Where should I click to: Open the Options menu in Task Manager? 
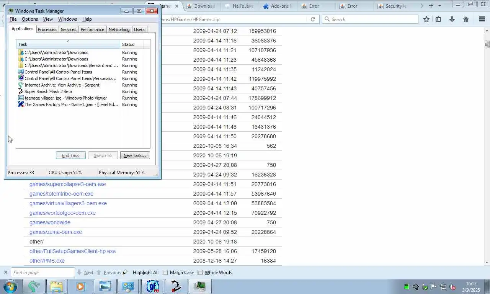pos(29,19)
